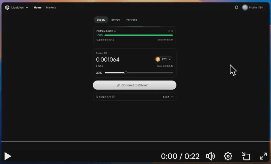271x164 pixels.
Task: Click the 100% health percentage
Action: point(100,35)
